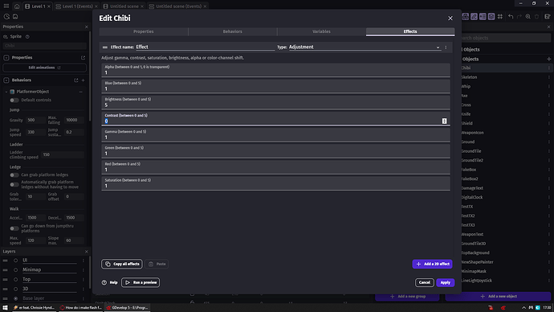Click the help question mark icon
This screenshot has width=554, height=312.
(x=104, y=282)
